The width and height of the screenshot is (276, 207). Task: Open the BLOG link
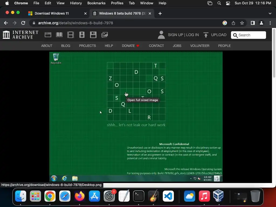[66, 46]
